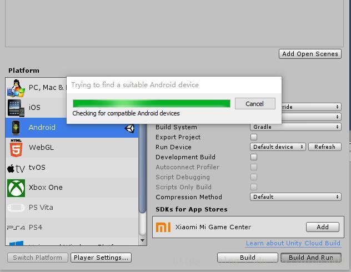Screen dimensions: 351x272
Task: Select the tvOS platform label
Action: (x=37, y=168)
